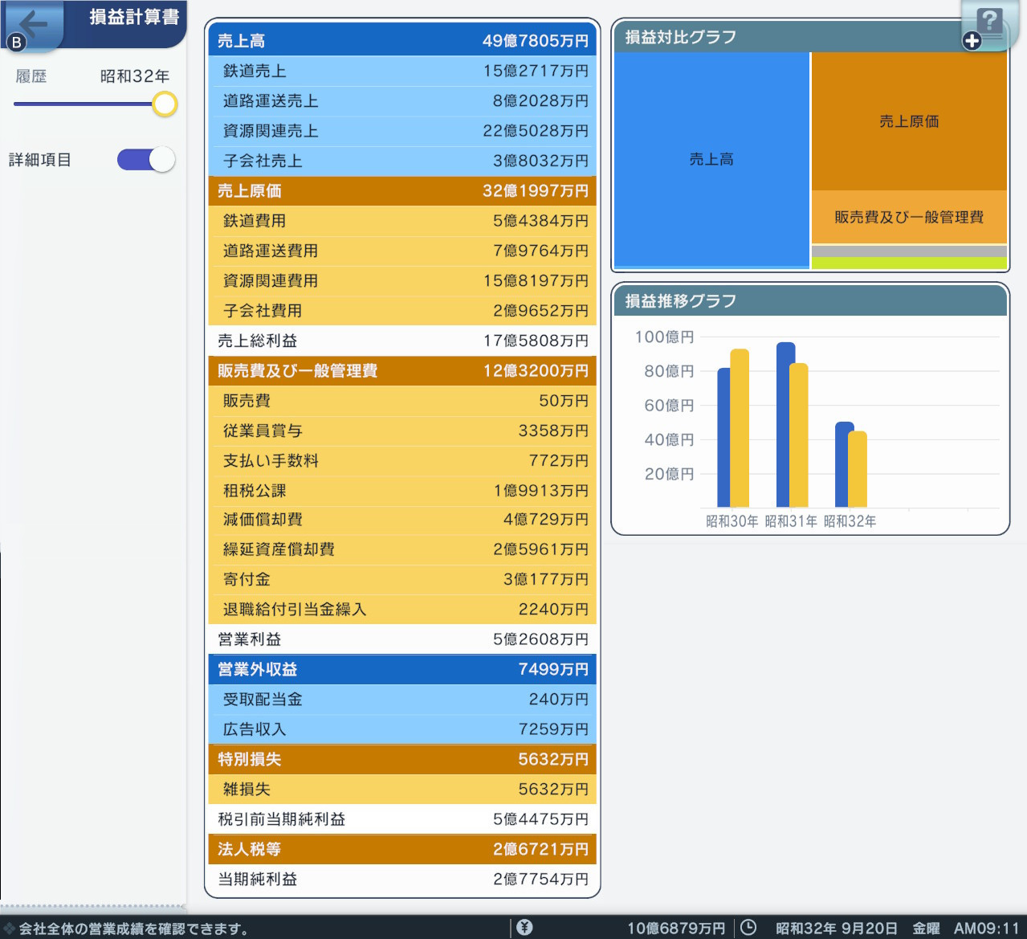Open the help question mark icon
Image resolution: width=1027 pixels, height=939 pixels.
[x=991, y=22]
